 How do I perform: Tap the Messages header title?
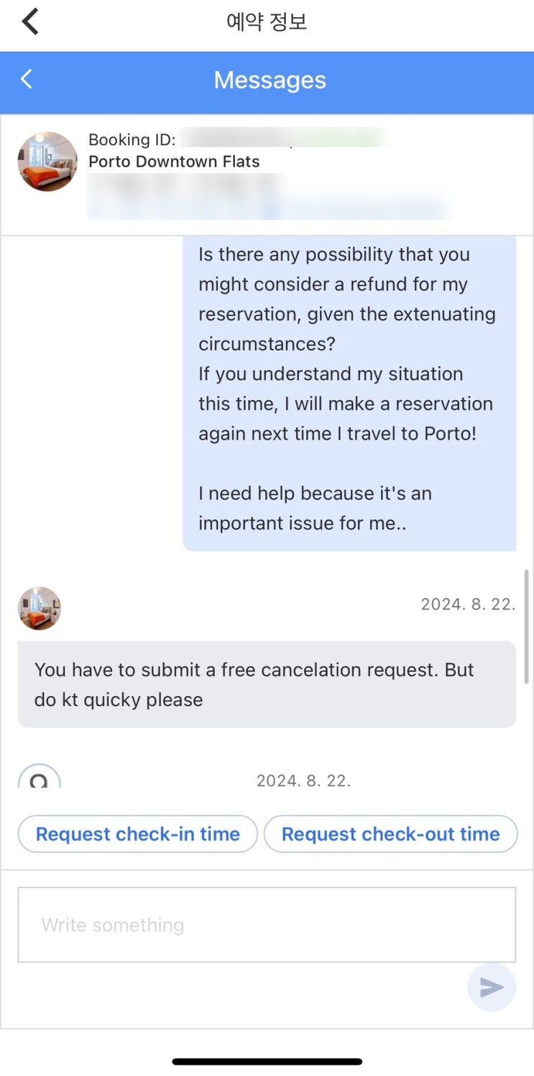tap(270, 80)
